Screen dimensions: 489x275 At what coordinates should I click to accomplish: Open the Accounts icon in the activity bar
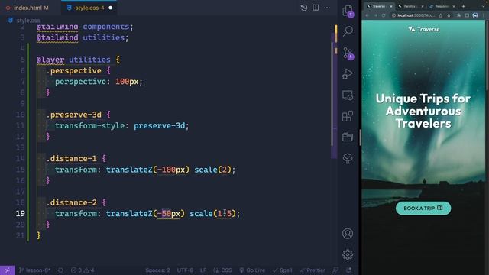tap(348, 234)
